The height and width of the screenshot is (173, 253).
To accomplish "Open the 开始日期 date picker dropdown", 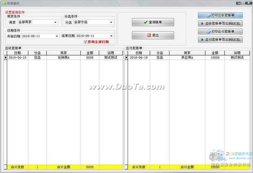I will click(x=57, y=36).
